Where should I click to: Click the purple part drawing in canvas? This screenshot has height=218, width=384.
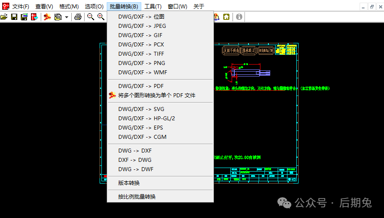coord(251,73)
